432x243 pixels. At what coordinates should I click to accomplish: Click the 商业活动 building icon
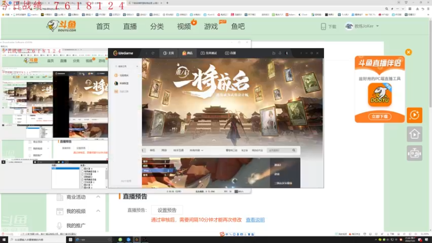click(x=59, y=197)
